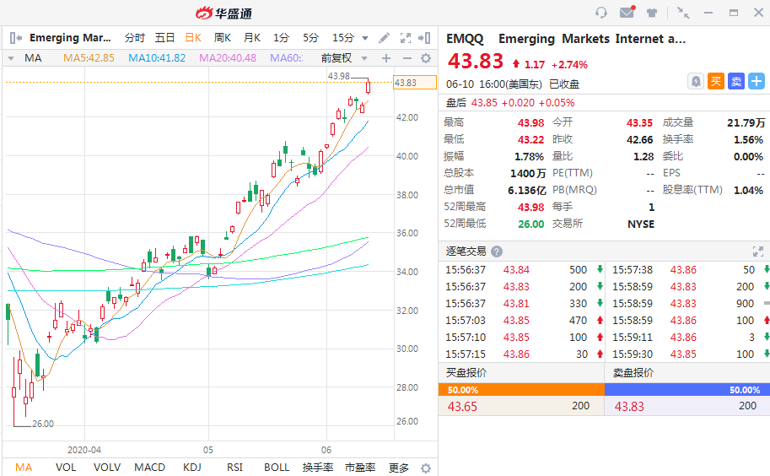Click the 买盘报价 header
Image resolution: width=770 pixels, height=476 pixels.
466,373
